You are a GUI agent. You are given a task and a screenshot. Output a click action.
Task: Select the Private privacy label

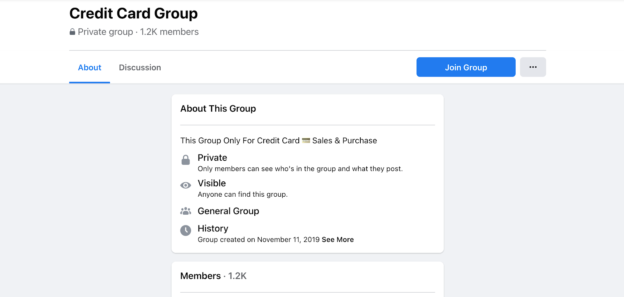212,158
